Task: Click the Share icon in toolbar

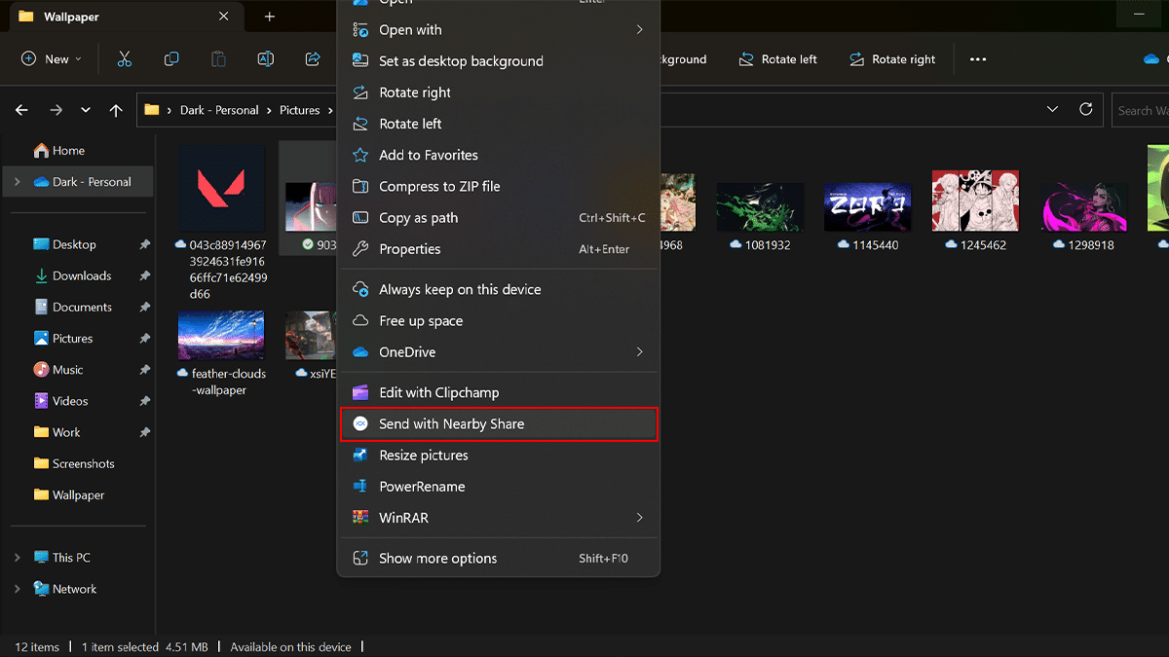Action: click(313, 59)
